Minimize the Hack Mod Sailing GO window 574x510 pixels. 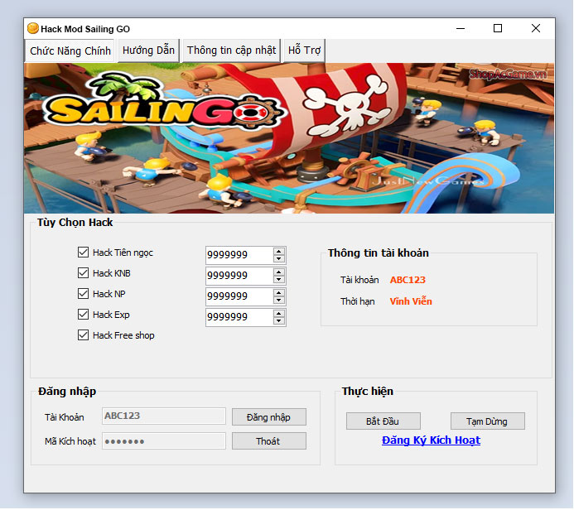pos(461,28)
